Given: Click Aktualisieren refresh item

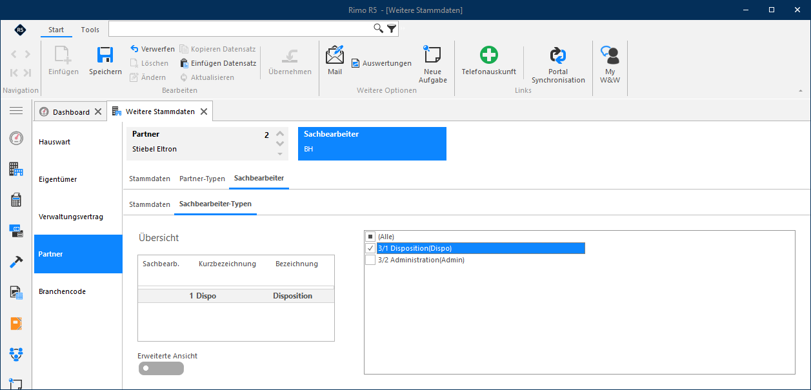Looking at the screenshot, I should click(207, 77).
